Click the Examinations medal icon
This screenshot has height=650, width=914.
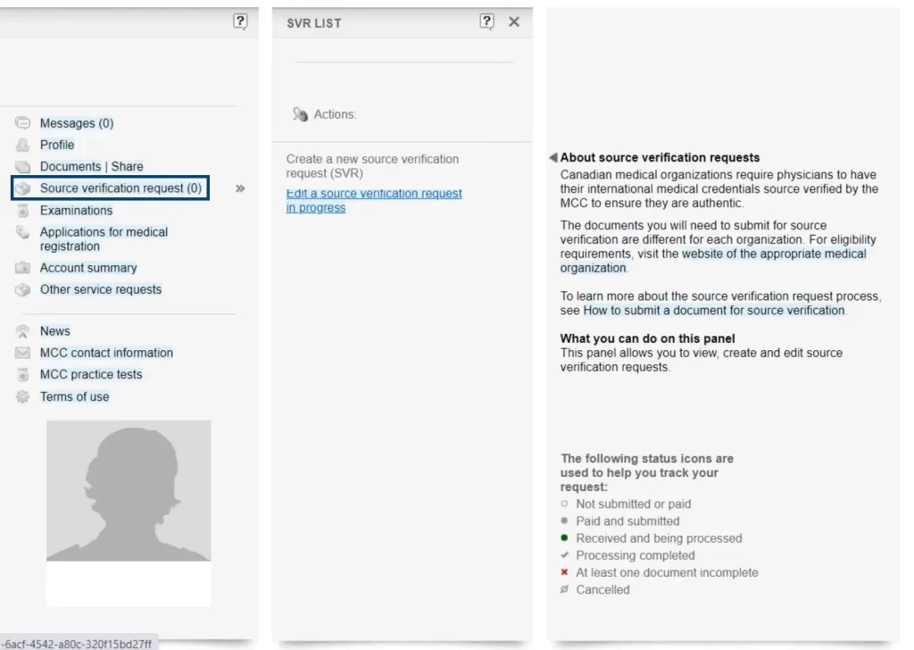click(x=23, y=211)
